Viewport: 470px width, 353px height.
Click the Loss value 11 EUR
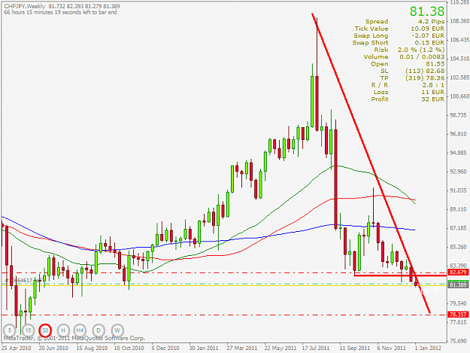pyautogui.click(x=433, y=92)
